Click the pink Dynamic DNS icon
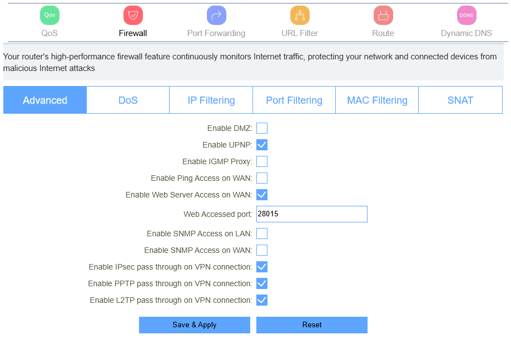The width and height of the screenshot is (511, 355). [x=467, y=16]
